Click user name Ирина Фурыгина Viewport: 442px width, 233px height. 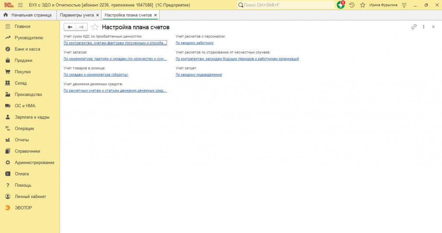click(383, 5)
